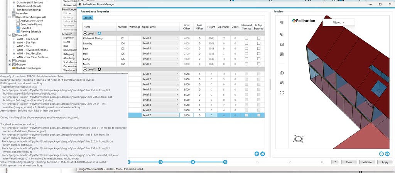
Task: Click the ? help button
Action: tap(335, 162)
